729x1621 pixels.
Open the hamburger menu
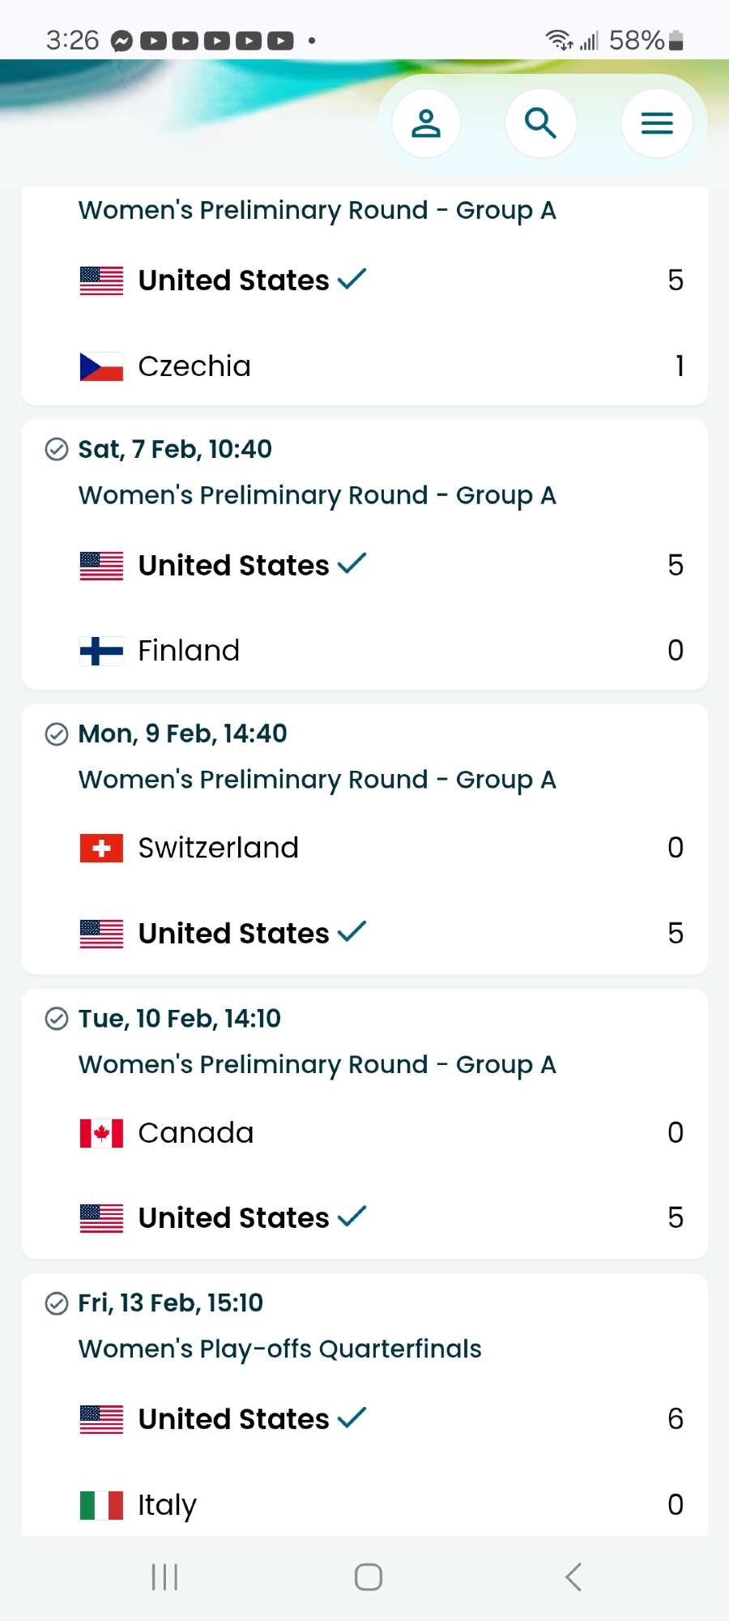657,123
